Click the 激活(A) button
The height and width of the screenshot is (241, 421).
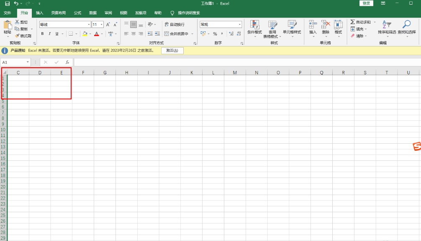(x=172, y=51)
